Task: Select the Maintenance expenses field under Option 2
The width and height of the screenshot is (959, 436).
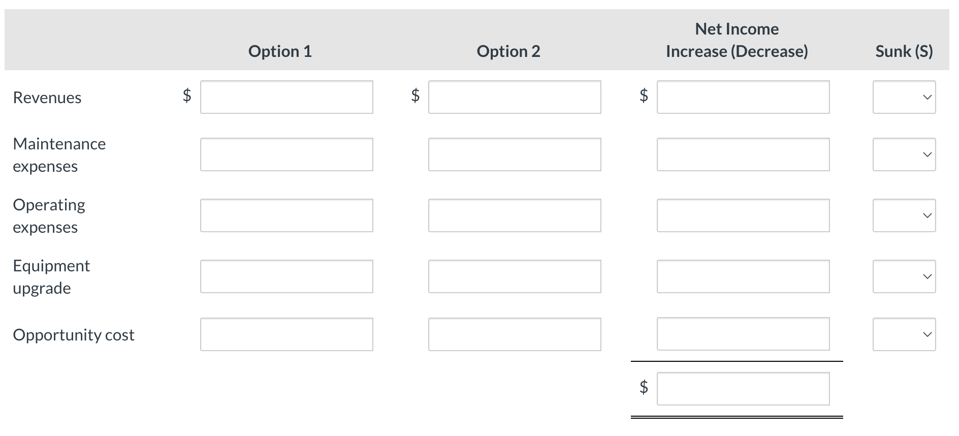Action: click(x=514, y=154)
